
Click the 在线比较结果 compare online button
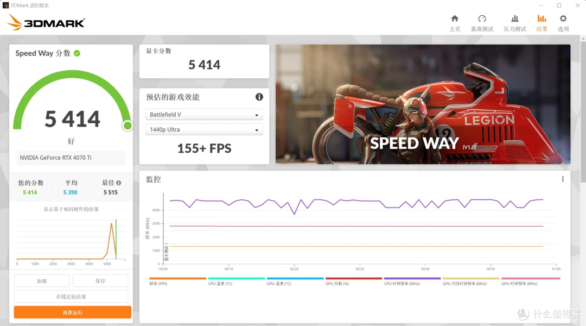click(x=71, y=297)
